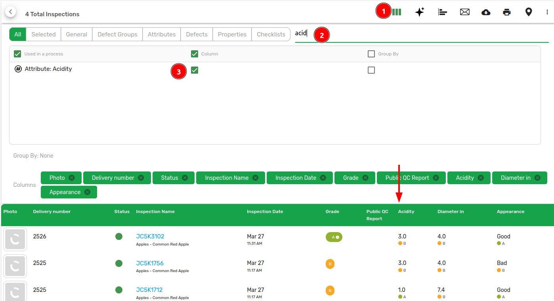554x301 pixels.
Task: Select the Defects tab
Action: point(197,34)
